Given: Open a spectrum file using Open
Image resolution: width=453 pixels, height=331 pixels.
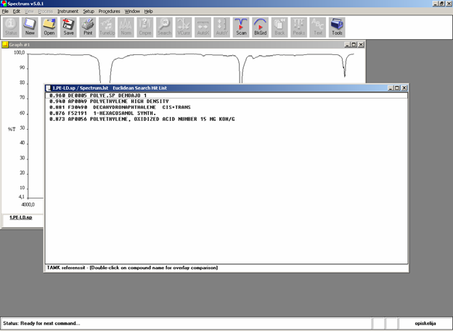Looking at the screenshot, I should pos(49,27).
